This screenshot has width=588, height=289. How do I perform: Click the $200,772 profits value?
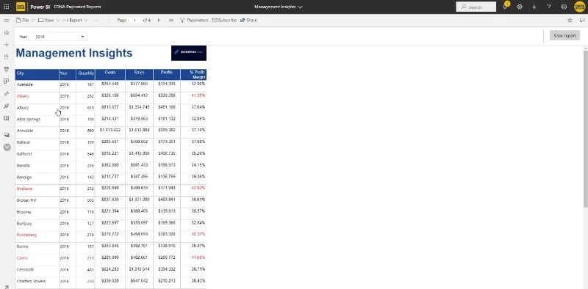pos(167,257)
